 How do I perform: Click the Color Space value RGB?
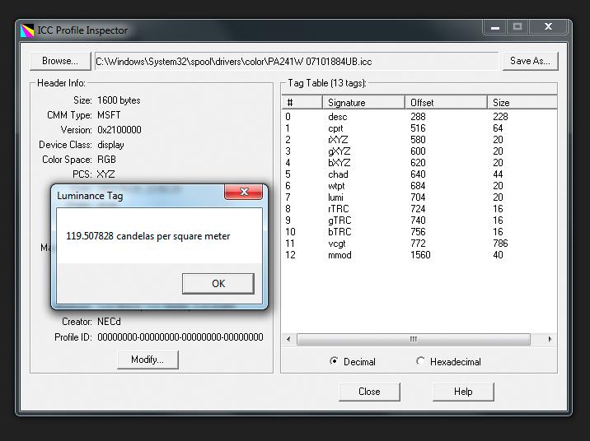tap(106, 160)
